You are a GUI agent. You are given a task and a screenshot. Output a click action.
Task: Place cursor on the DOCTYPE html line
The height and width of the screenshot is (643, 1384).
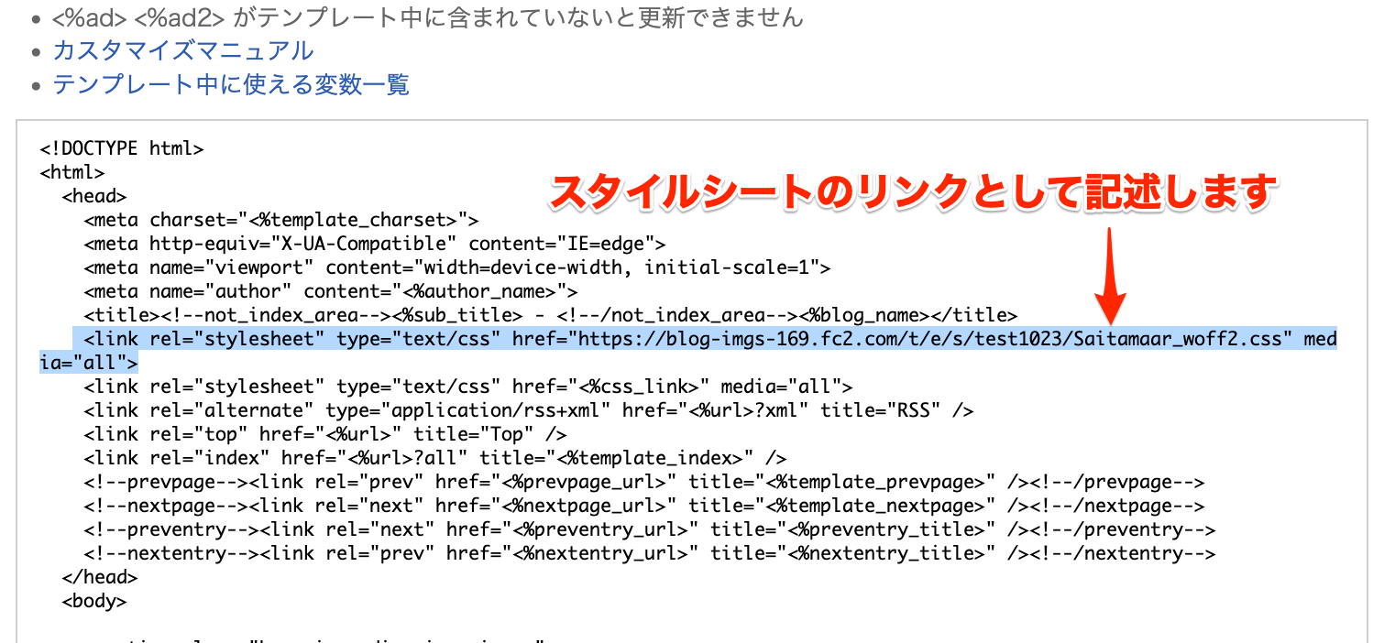pyautogui.click(x=121, y=148)
